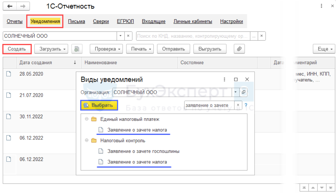
Task: Clear the 'заявление о зачете' search
Action: pos(238,105)
